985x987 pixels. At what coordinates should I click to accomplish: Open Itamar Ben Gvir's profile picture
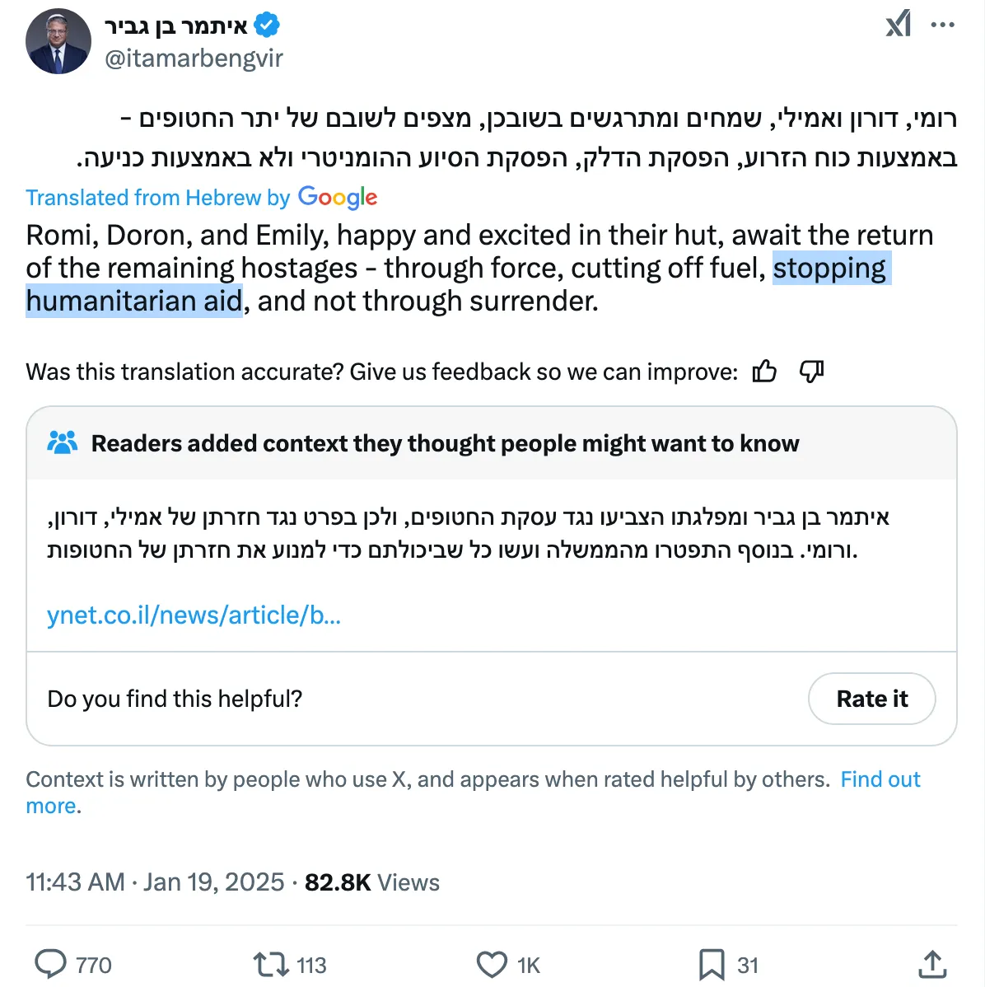tap(58, 41)
